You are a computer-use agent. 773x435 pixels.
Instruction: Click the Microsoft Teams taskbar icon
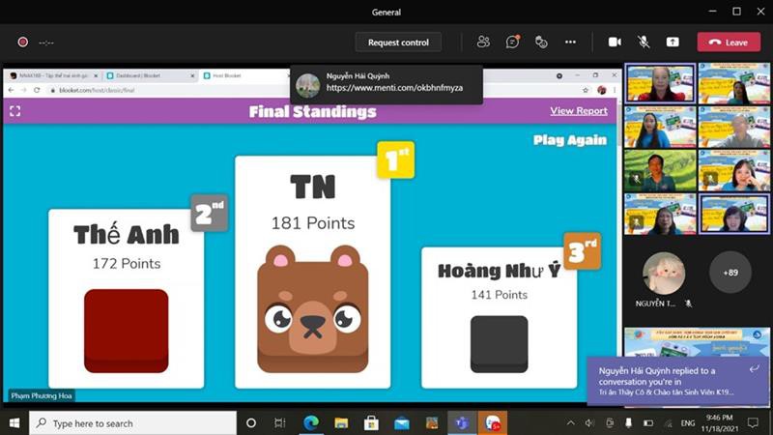[462, 423]
